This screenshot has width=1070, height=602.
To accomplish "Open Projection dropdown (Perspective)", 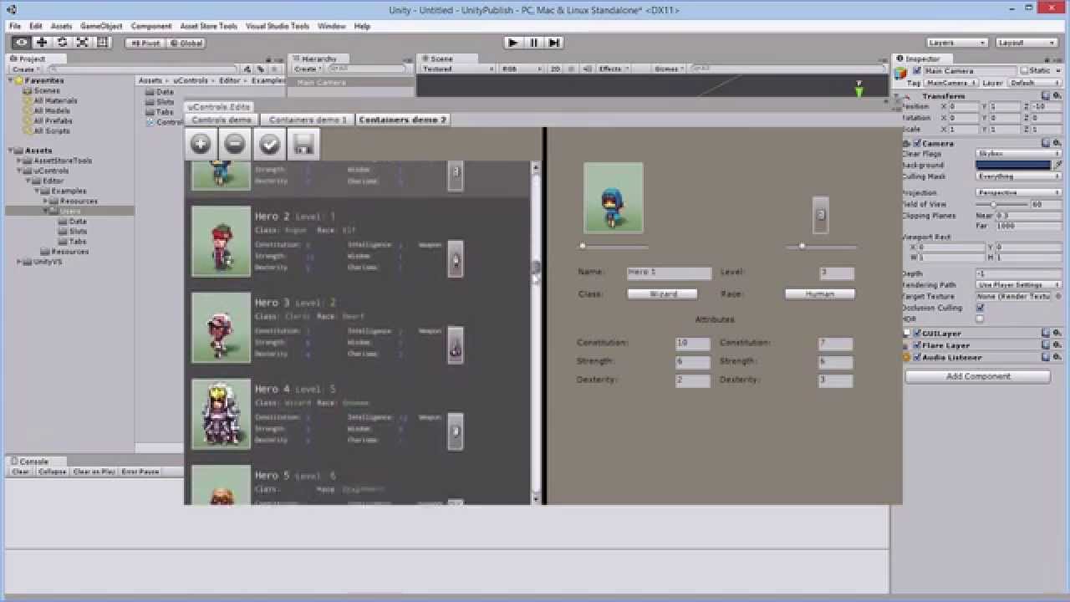I will click(x=1019, y=192).
